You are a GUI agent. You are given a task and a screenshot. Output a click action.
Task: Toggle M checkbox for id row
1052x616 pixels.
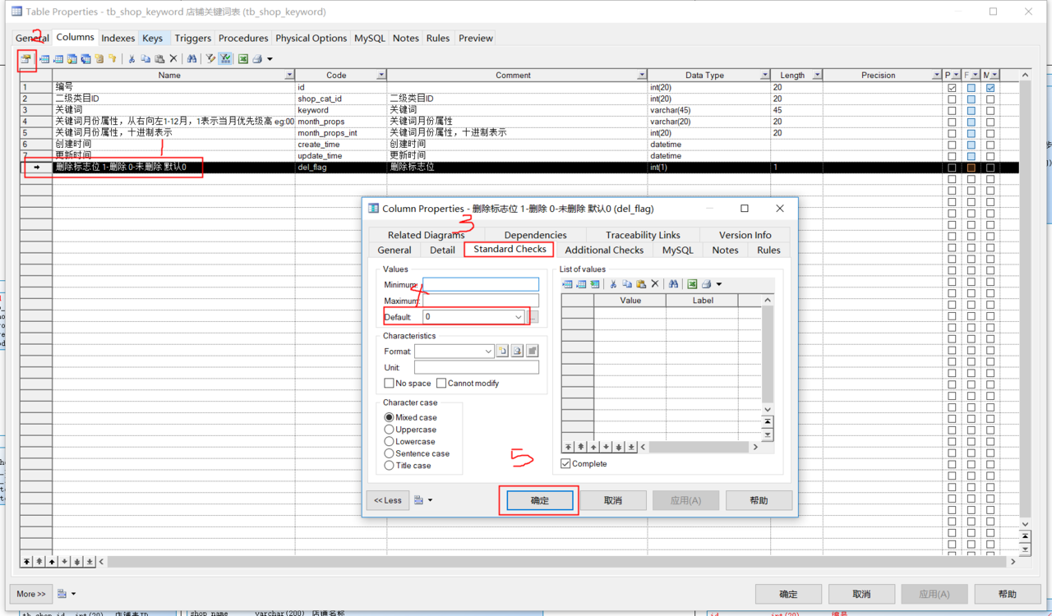click(990, 87)
